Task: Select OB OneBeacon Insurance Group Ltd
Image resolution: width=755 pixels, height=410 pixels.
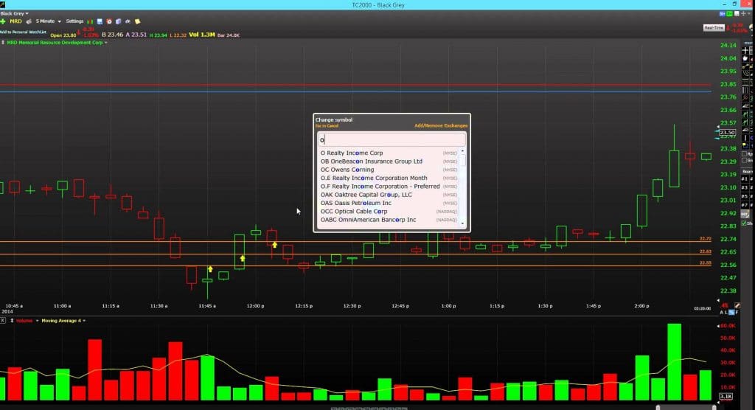Action: (x=389, y=161)
